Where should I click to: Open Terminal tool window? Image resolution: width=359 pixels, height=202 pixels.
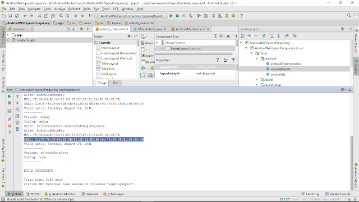point(90,194)
